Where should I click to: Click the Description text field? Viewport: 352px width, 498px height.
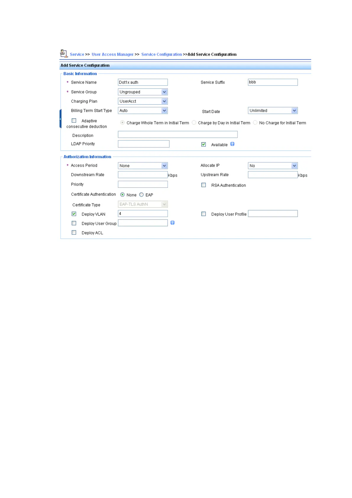pos(178,135)
